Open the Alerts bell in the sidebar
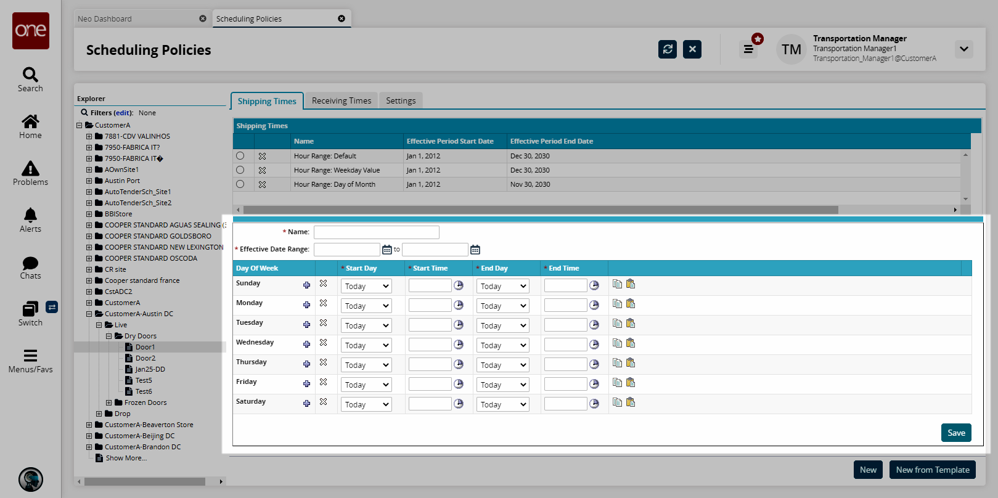This screenshot has height=498, width=998. pos(30,220)
